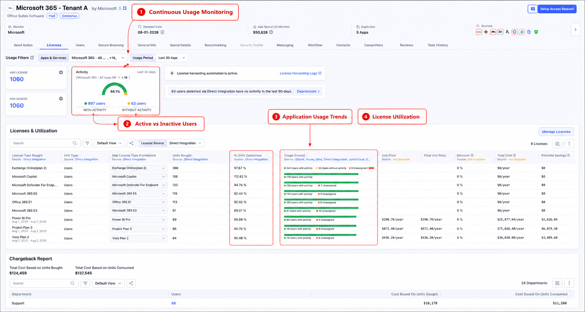This screenshot has height=312, width=585.
Task: Click the blue shield source icon
Action: click(514, 32)
